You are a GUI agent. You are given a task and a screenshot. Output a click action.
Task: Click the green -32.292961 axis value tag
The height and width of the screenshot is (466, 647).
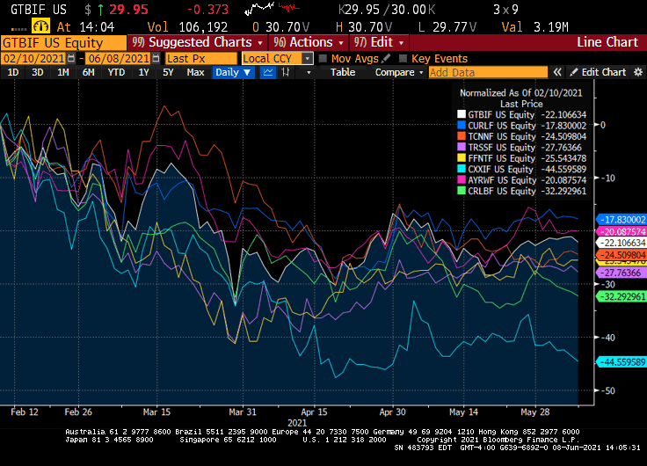[622, 296]
